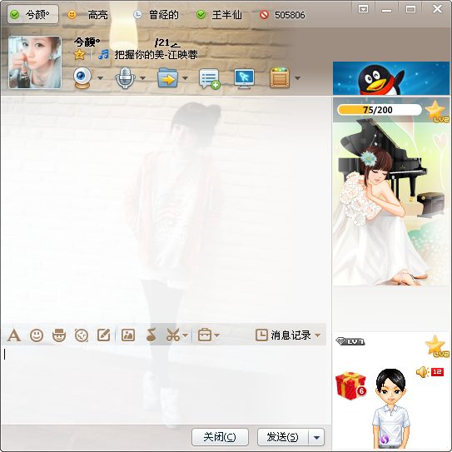This screenshot has width=452, height=452.
Task: Open the QQ penguin banner ad
Action: point(391,78)
